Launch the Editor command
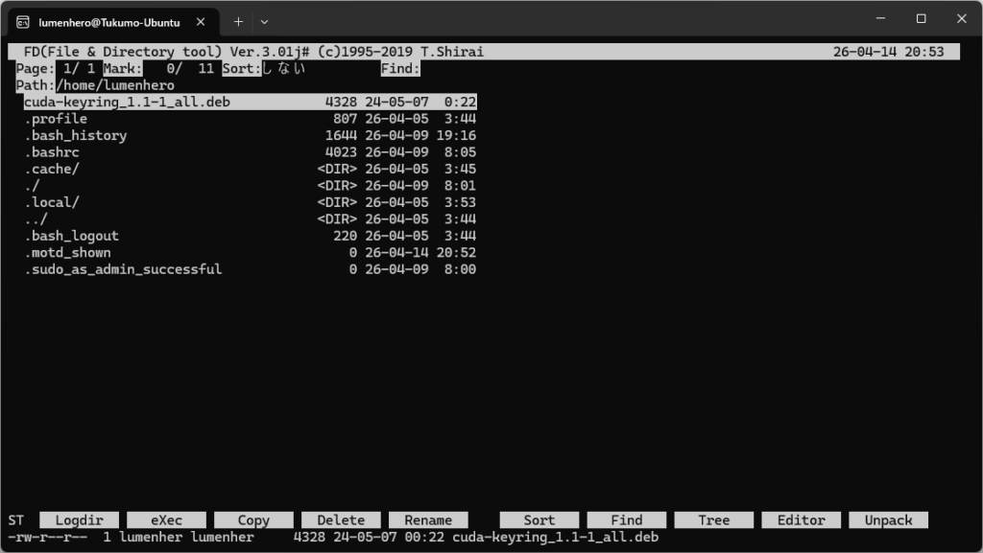 click(x=801, y=520)
